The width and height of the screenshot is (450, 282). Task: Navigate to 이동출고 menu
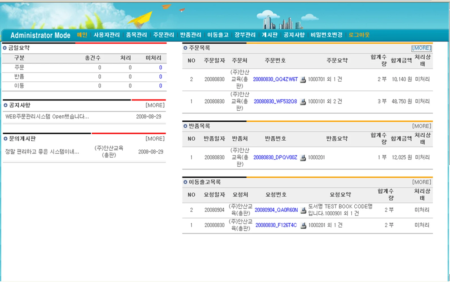click(x=218, y=35)
